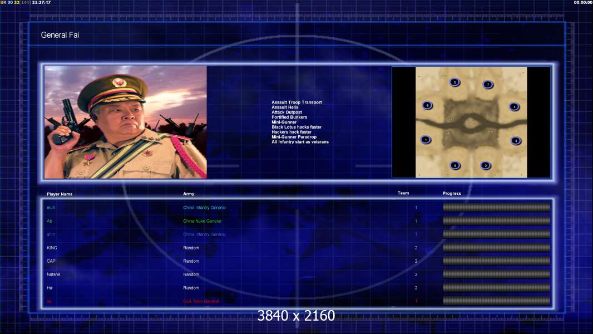Screen dimensions: 593x334
Task: Click the 'Assault Helix' line
Action: click(285, 107)
